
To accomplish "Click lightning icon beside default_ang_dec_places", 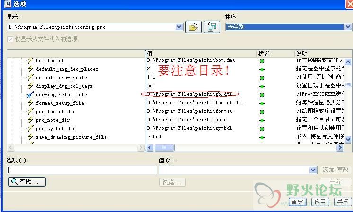I will point(31,69).
